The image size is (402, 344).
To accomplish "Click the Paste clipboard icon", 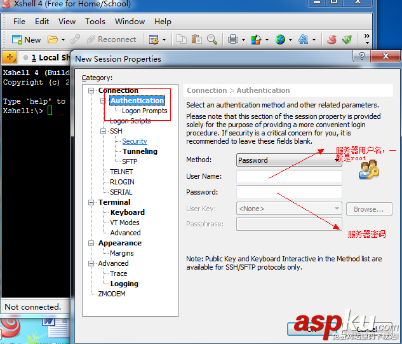I will click(197, 39).
